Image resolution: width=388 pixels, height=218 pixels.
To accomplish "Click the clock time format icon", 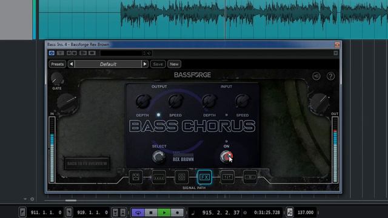I will [245, 213].
